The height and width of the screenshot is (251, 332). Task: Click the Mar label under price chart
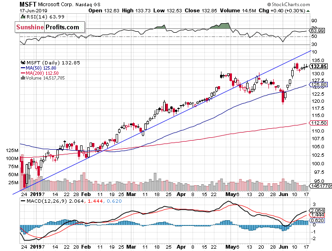point(131,194)
